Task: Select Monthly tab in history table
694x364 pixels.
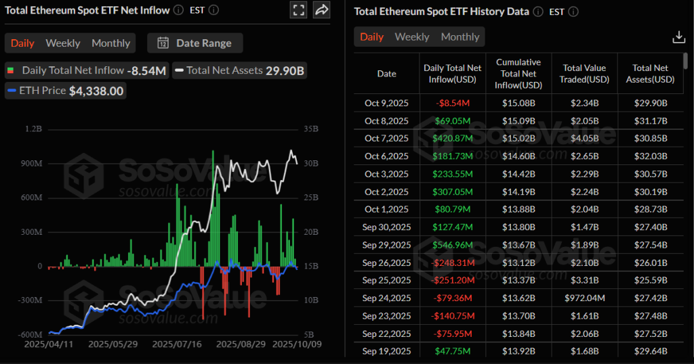Action: click(x=460, y=37)
